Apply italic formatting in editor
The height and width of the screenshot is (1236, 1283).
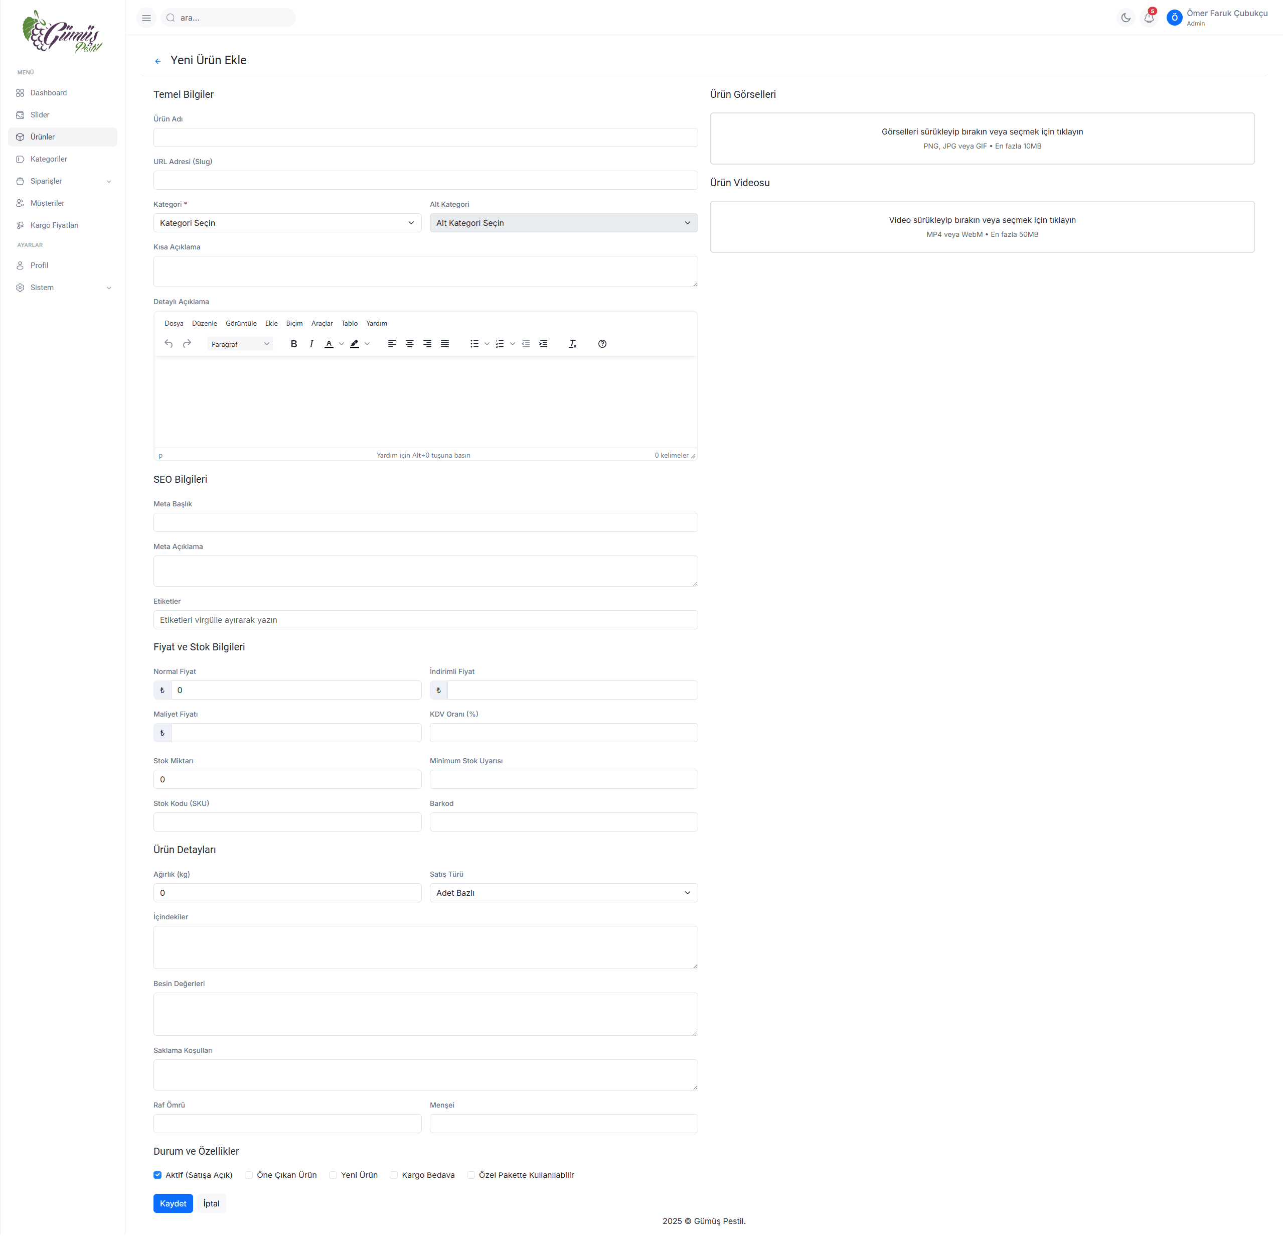[x=311, y=344]
